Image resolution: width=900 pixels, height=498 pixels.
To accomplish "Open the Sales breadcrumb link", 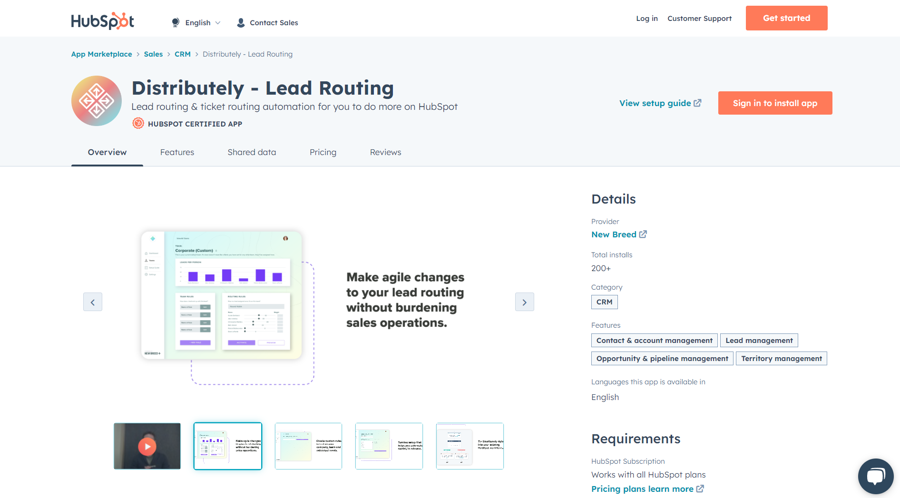I will pyautogui.click(x=153, y=54).
